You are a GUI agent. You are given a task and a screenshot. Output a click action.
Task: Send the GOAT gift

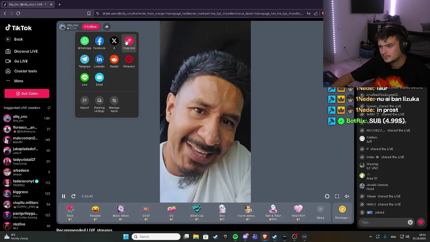point(146,213)
